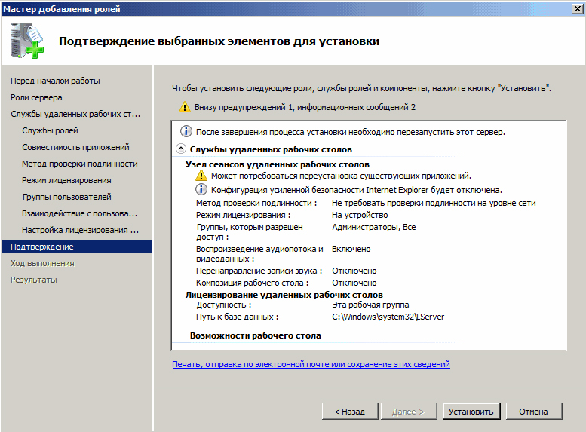
Task: Open "Настройка лицензирования ..." step
Action: tap(81, 230)
